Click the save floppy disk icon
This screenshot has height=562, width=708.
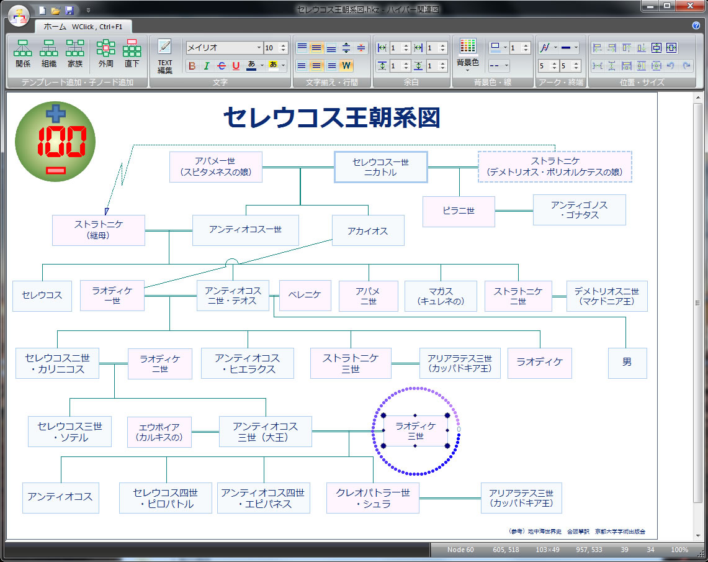[x=69, y=11]
